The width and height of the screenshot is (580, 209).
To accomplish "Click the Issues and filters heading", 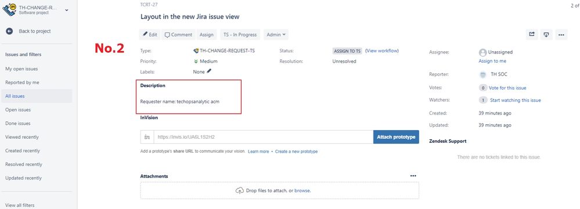I will (x=23, y=55).
